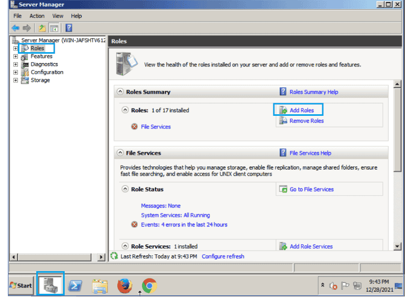Open the File Services link under Roles
The width and height of the screenshot is (410, 298).
[x=156, y=127]
